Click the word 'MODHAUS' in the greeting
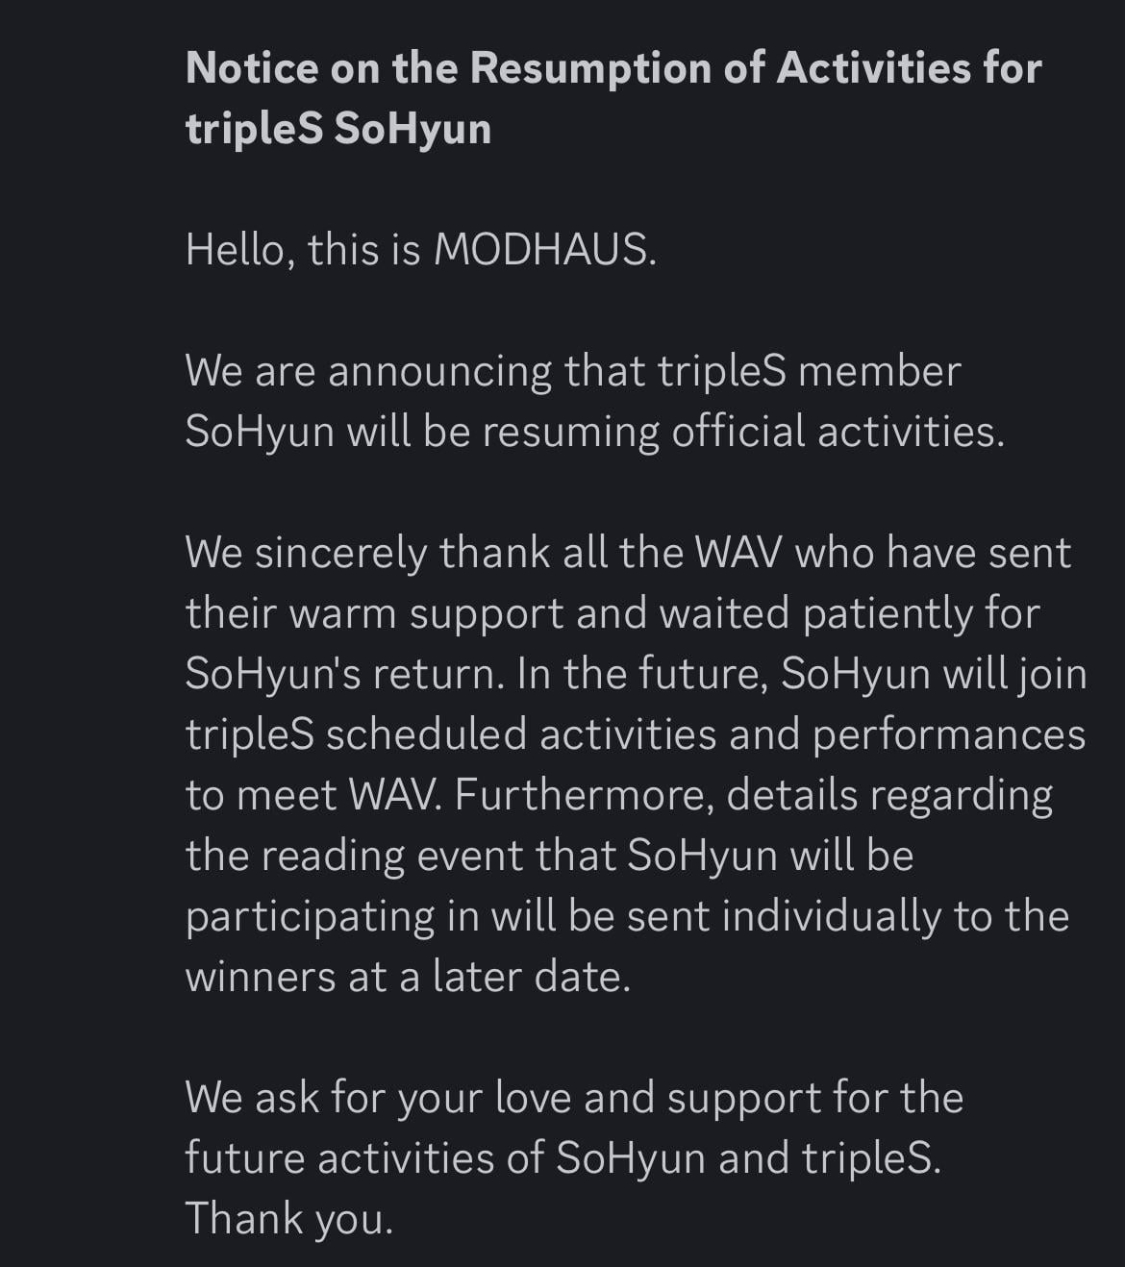 tap(540, 250)
